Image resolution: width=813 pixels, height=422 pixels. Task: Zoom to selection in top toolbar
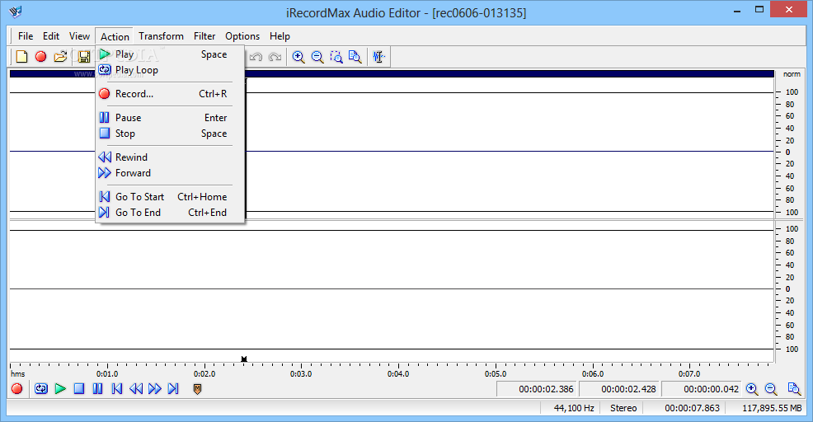point(336,57)
